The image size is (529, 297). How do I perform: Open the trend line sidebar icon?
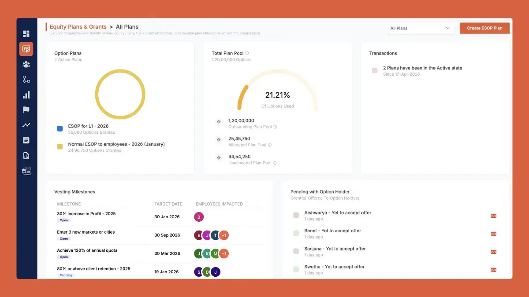26,125
